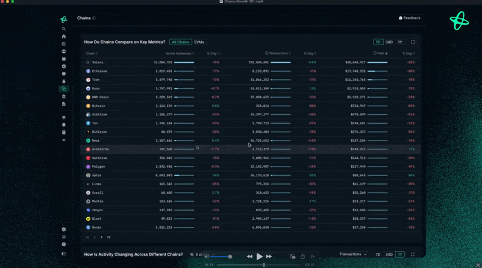Open the document icon in the sidebar
The height and width of the screenshot is (268, 482).
coord(64,104)
